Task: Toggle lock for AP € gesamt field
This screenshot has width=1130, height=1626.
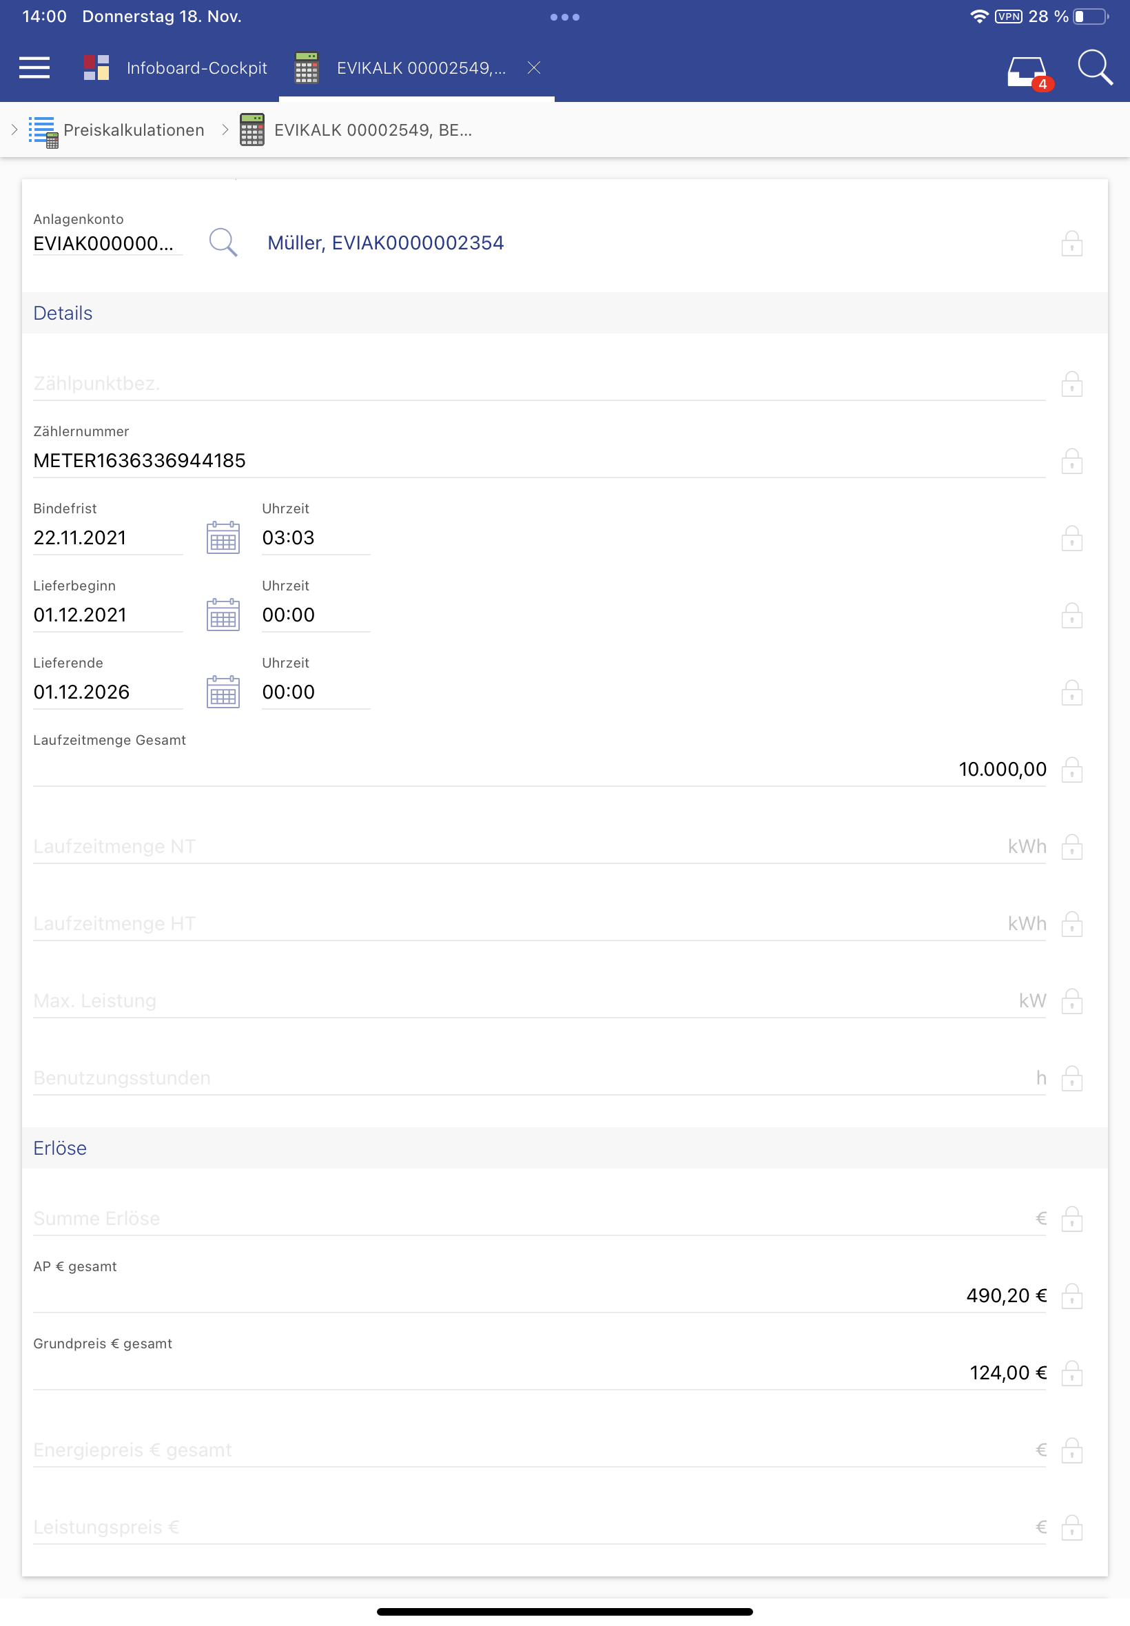Action: 1071,1296
